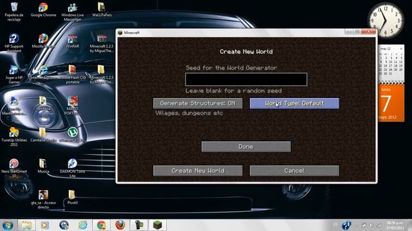The width and height of the screenshot is (412, 231).
Task: Select the Minecraft 1.2.5 yellow folder icon
Action: [102, 74]
